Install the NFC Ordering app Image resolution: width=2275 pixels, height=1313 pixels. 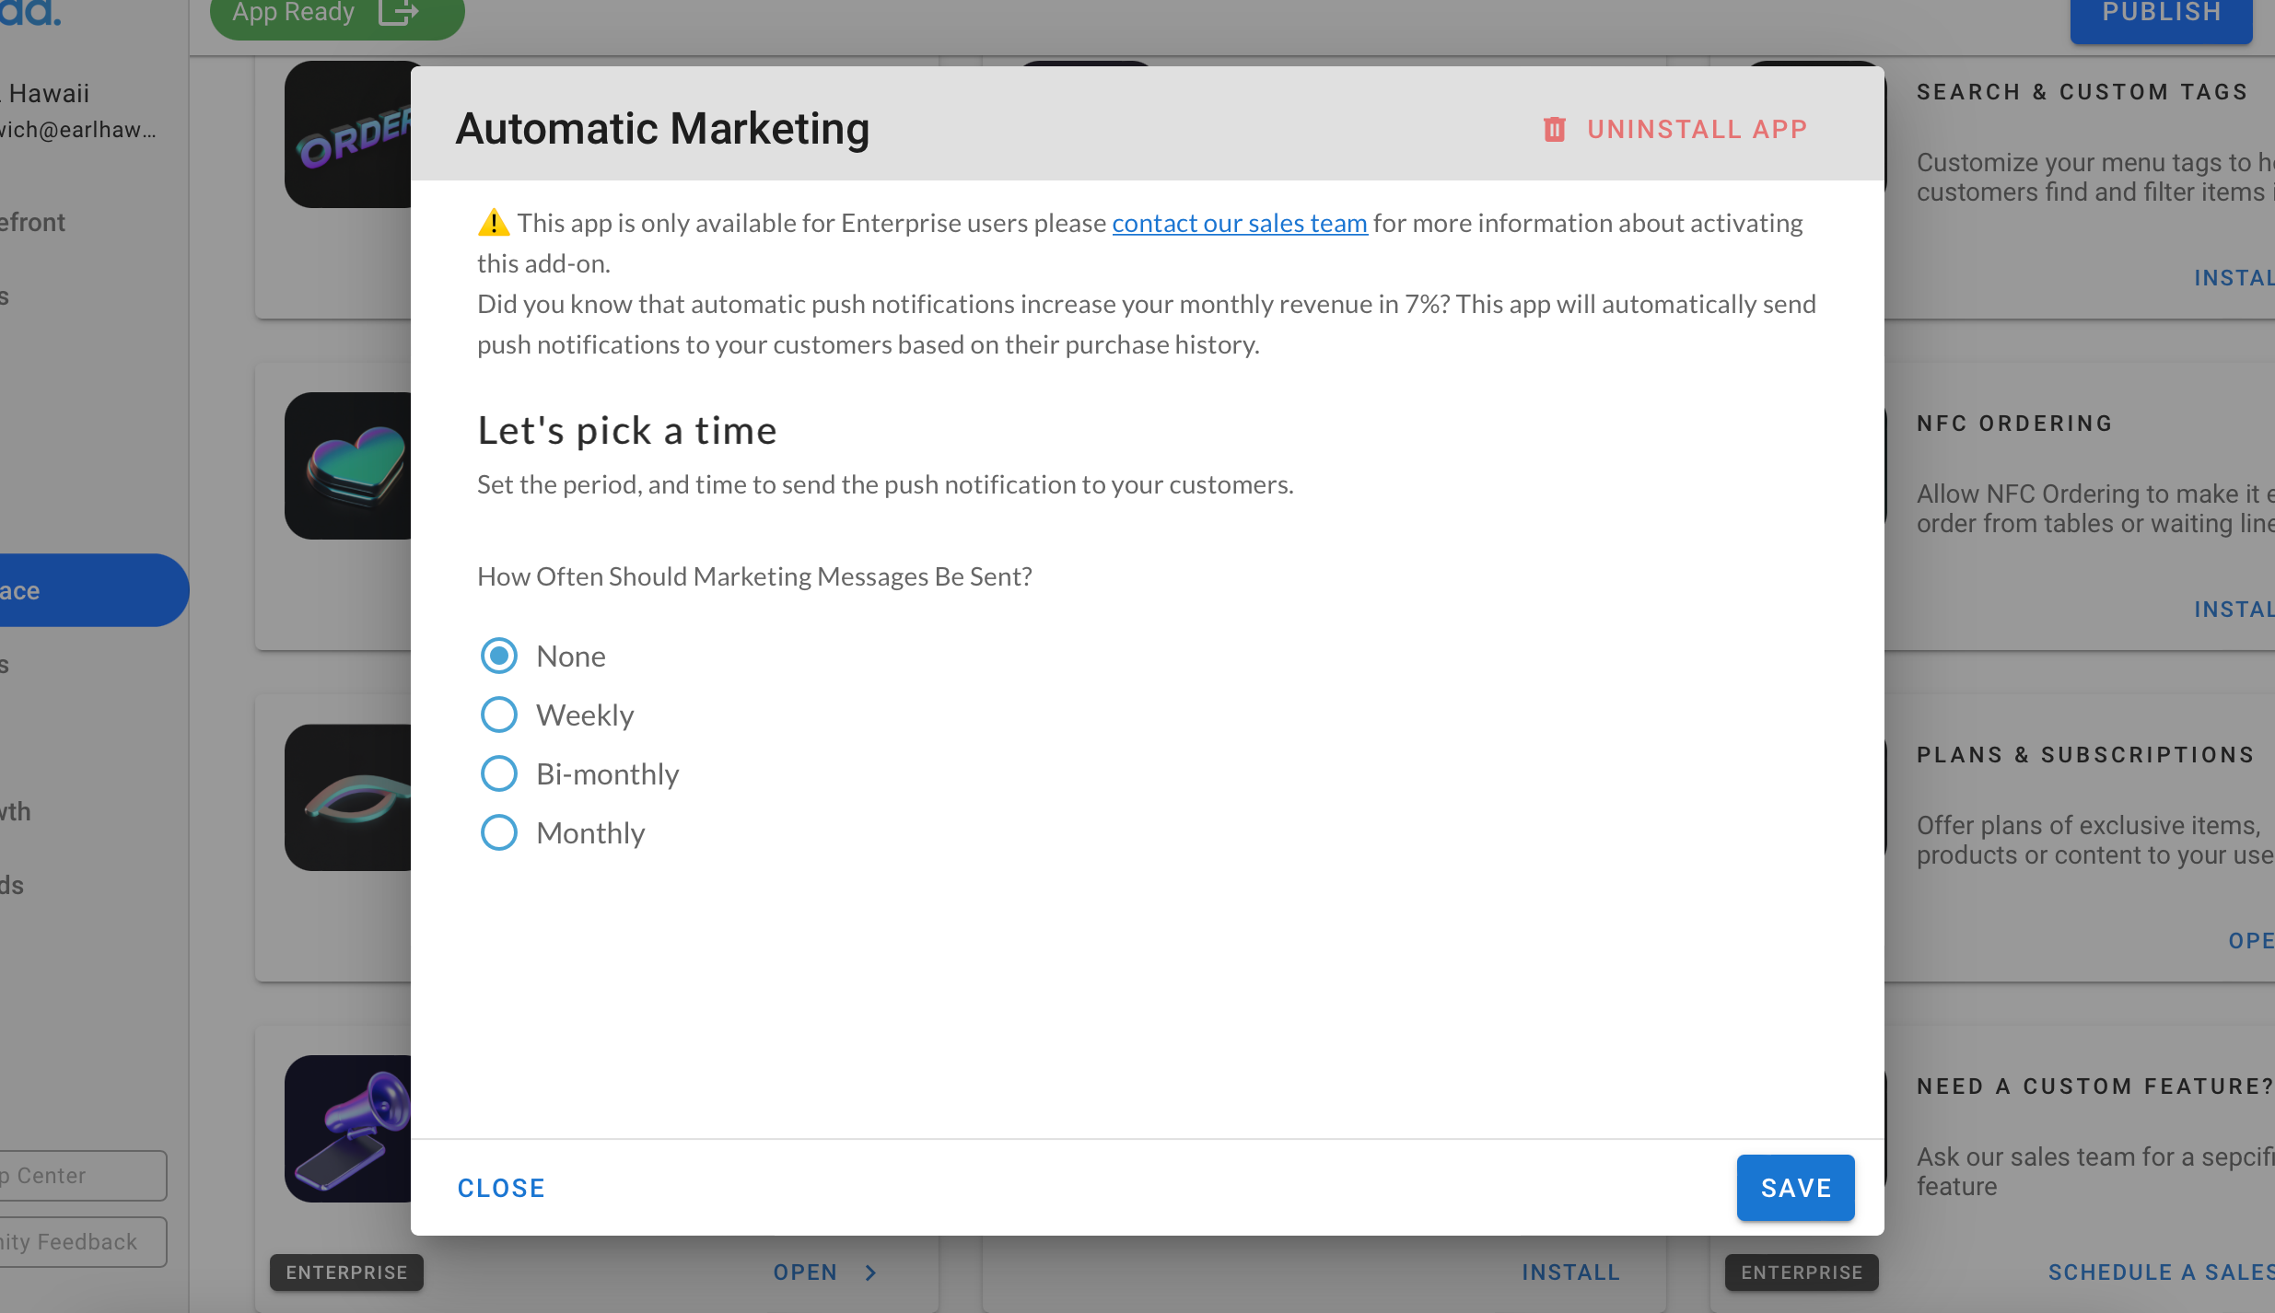2234,610
